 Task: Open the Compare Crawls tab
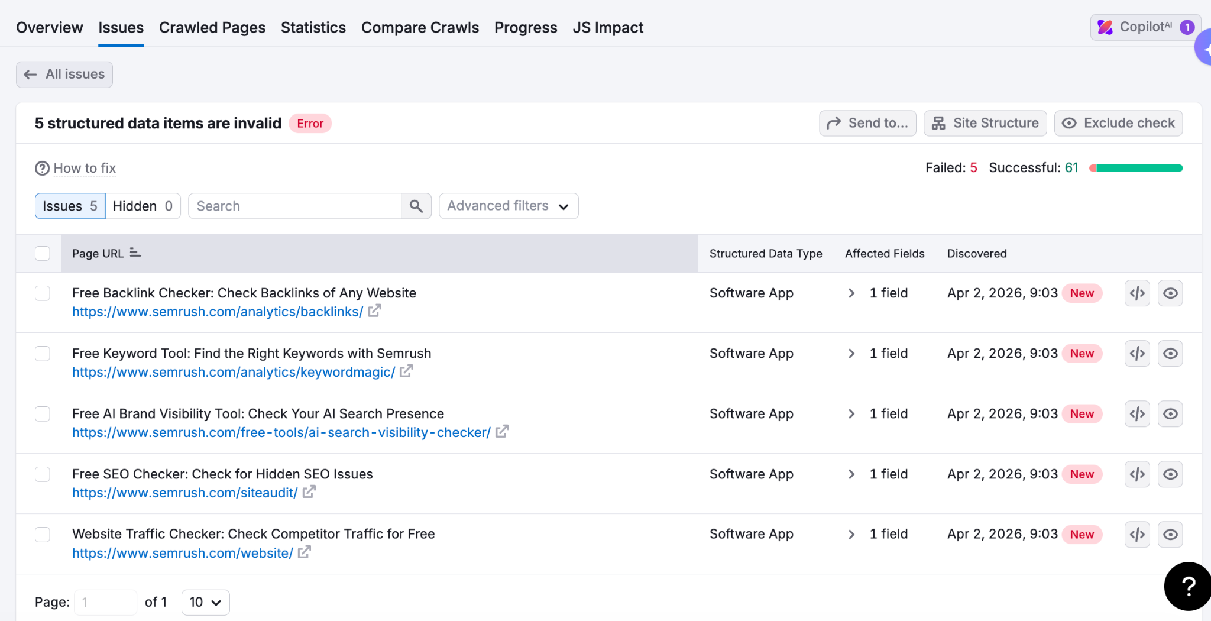point(420,27)
